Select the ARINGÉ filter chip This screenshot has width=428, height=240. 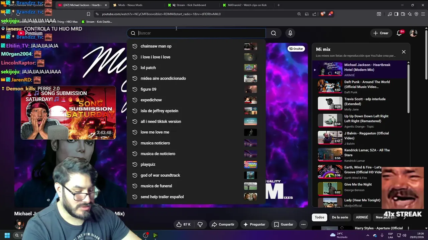tap(362, 217)
